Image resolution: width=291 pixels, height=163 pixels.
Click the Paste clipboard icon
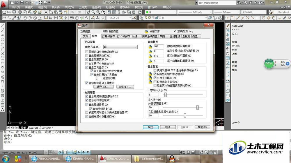(x=56, y=12)
